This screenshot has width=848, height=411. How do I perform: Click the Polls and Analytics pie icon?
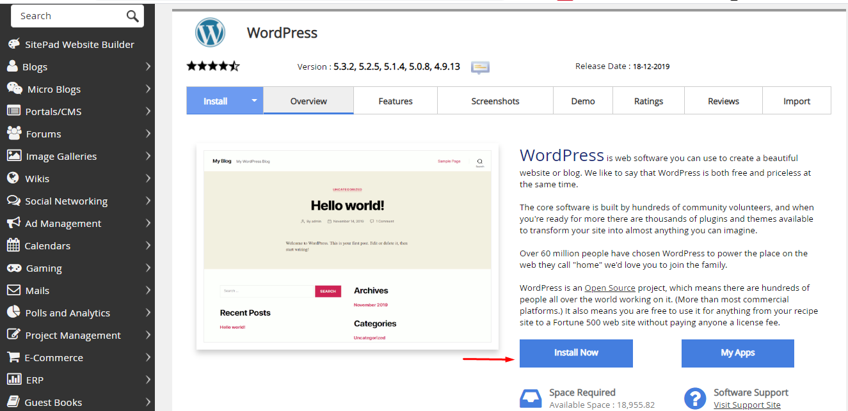(x=13, y=312)
